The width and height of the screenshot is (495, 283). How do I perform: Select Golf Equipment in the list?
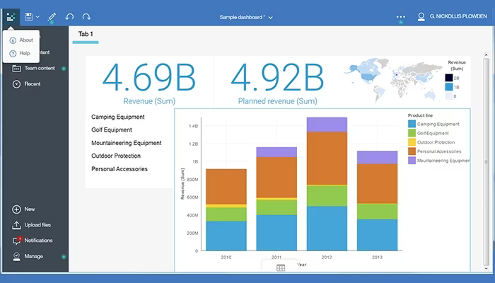(112, 129)
